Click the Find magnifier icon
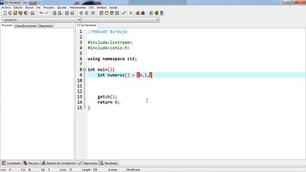Screen dimensions: 306x172 point(55,13)
